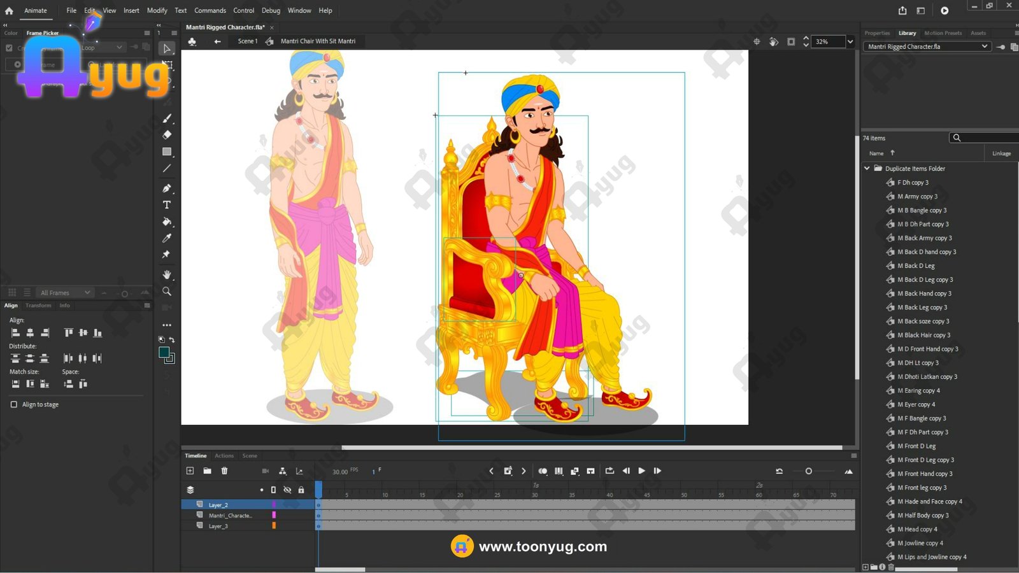Viewport: 1019px width, 573px height.
Task: Switch to the Transform tab
Action: [38, 306]
